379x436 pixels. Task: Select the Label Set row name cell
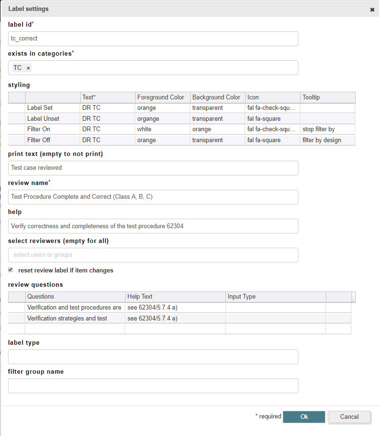[53, 108]
